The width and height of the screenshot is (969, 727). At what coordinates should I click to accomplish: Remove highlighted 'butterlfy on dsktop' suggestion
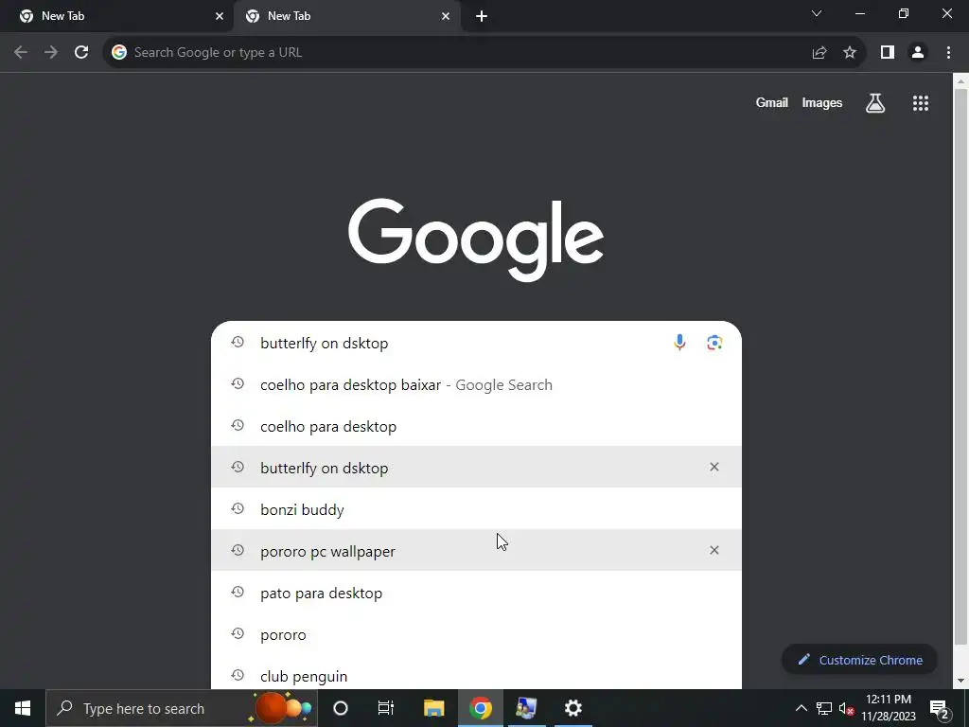(714, 467)
